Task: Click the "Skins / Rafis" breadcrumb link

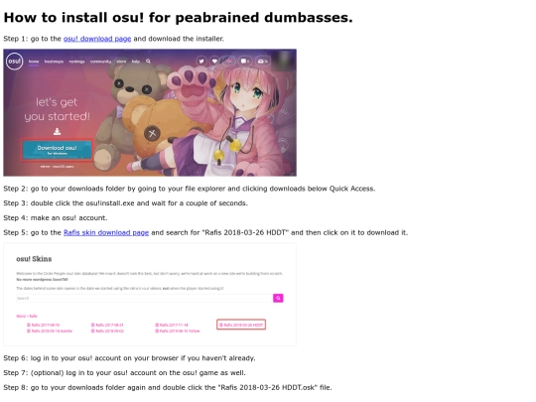Action: point(27,316)
